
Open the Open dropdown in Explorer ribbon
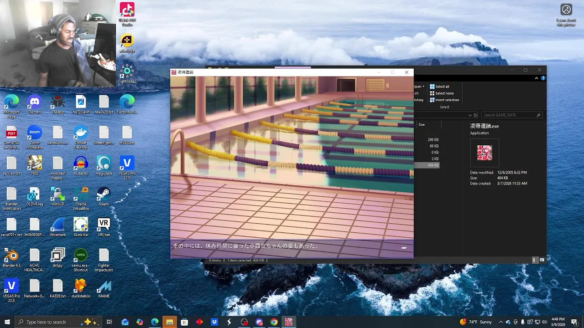click(419, 87)
